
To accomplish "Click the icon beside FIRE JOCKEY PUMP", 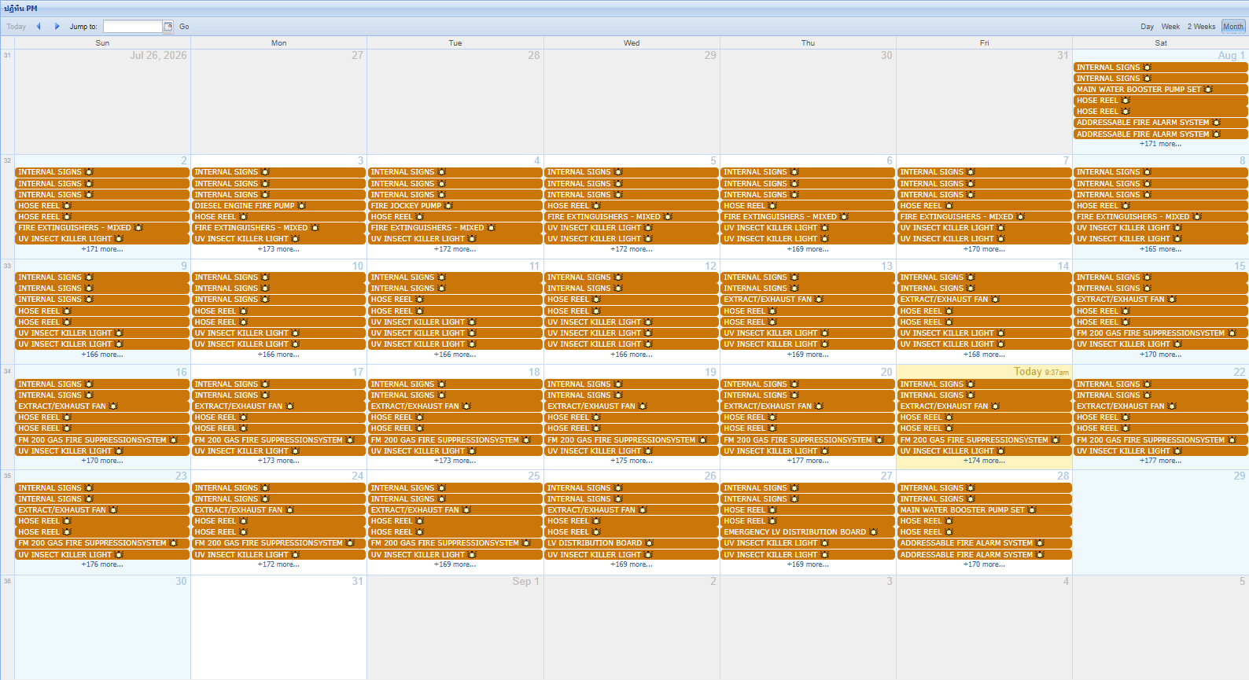I will pos(449,206).
